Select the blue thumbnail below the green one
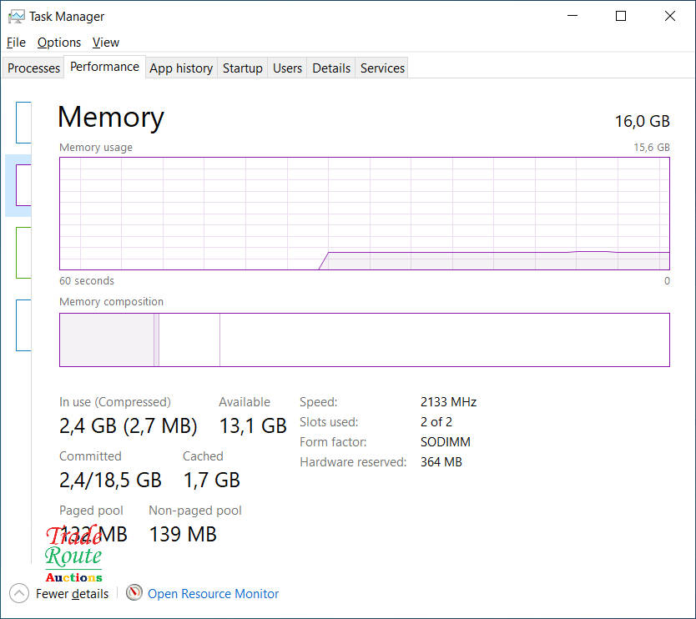 tap(23, 325)
